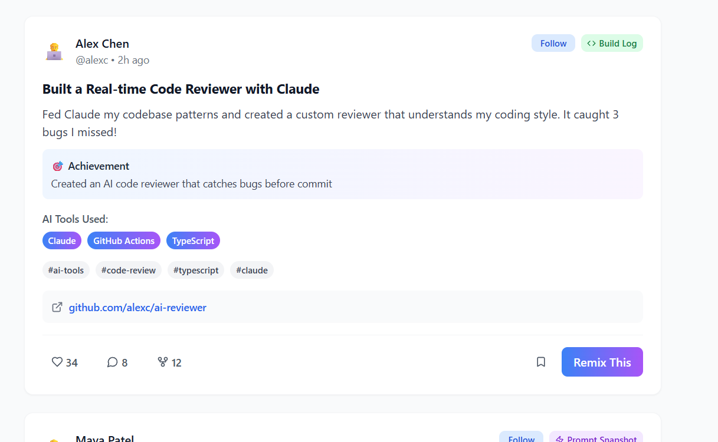Click Alex Chen's avatar image
718x442 pixels.
click(x=54, y=52)
